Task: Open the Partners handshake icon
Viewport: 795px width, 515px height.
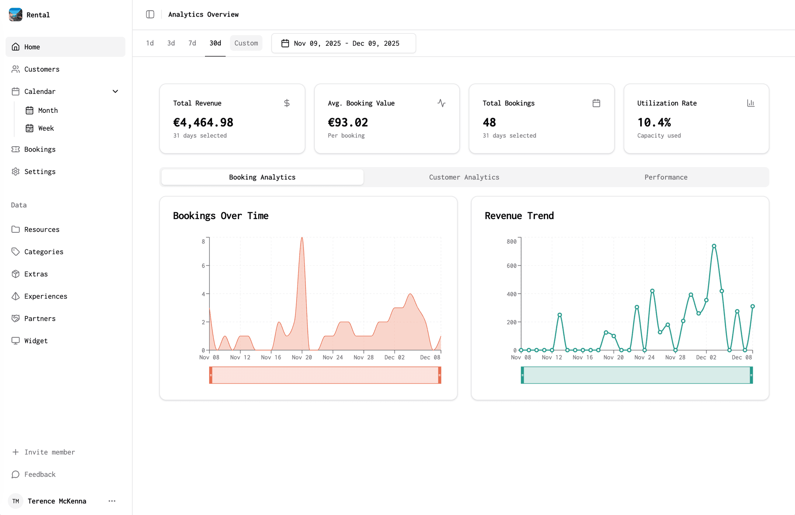Action: (x=16, y=318)
